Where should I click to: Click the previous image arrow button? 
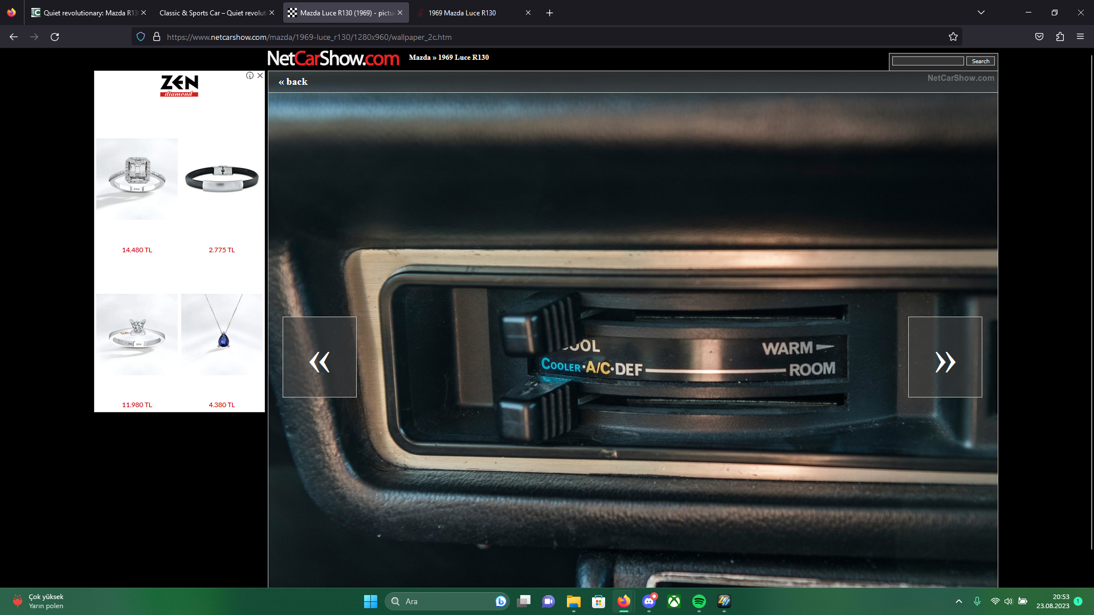coord(320,357)
